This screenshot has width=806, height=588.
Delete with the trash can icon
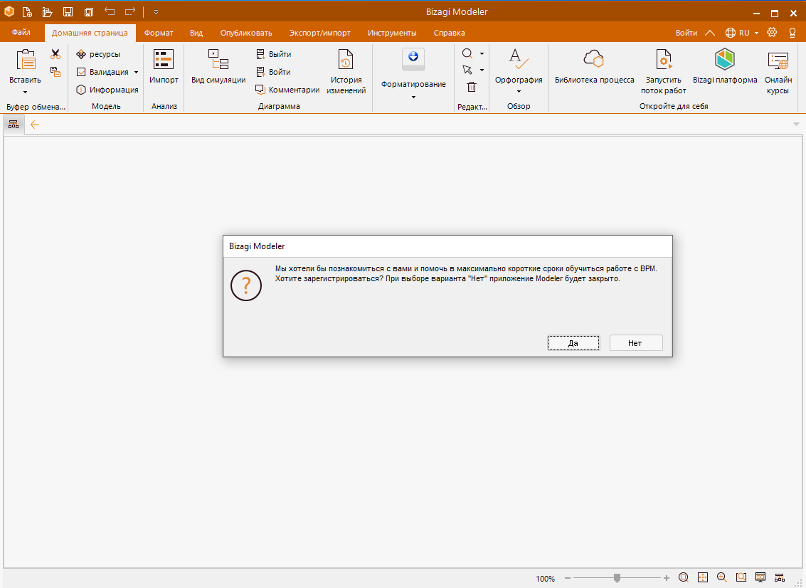(472, 87)
